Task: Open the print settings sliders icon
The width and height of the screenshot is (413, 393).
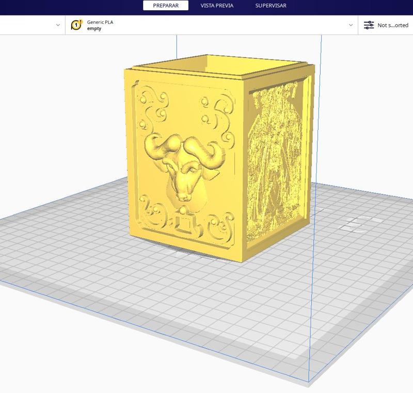Action: (369, 25)
